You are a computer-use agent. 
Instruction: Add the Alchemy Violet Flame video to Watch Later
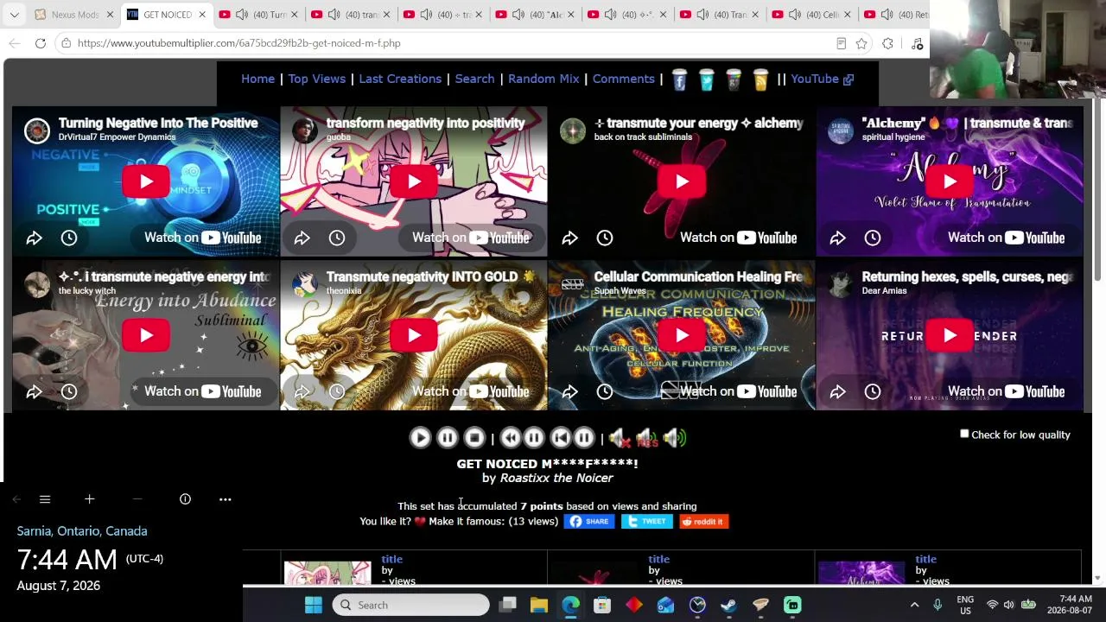click(x=873, y=238)
